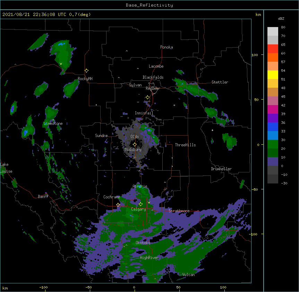Click the yellow diamond marker at Cochrane
The height and width of the screenshot is (292, 299).
click(x=118, y=205)
